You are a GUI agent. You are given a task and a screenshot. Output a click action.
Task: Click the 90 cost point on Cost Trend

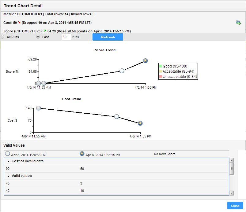click(116, 116)
